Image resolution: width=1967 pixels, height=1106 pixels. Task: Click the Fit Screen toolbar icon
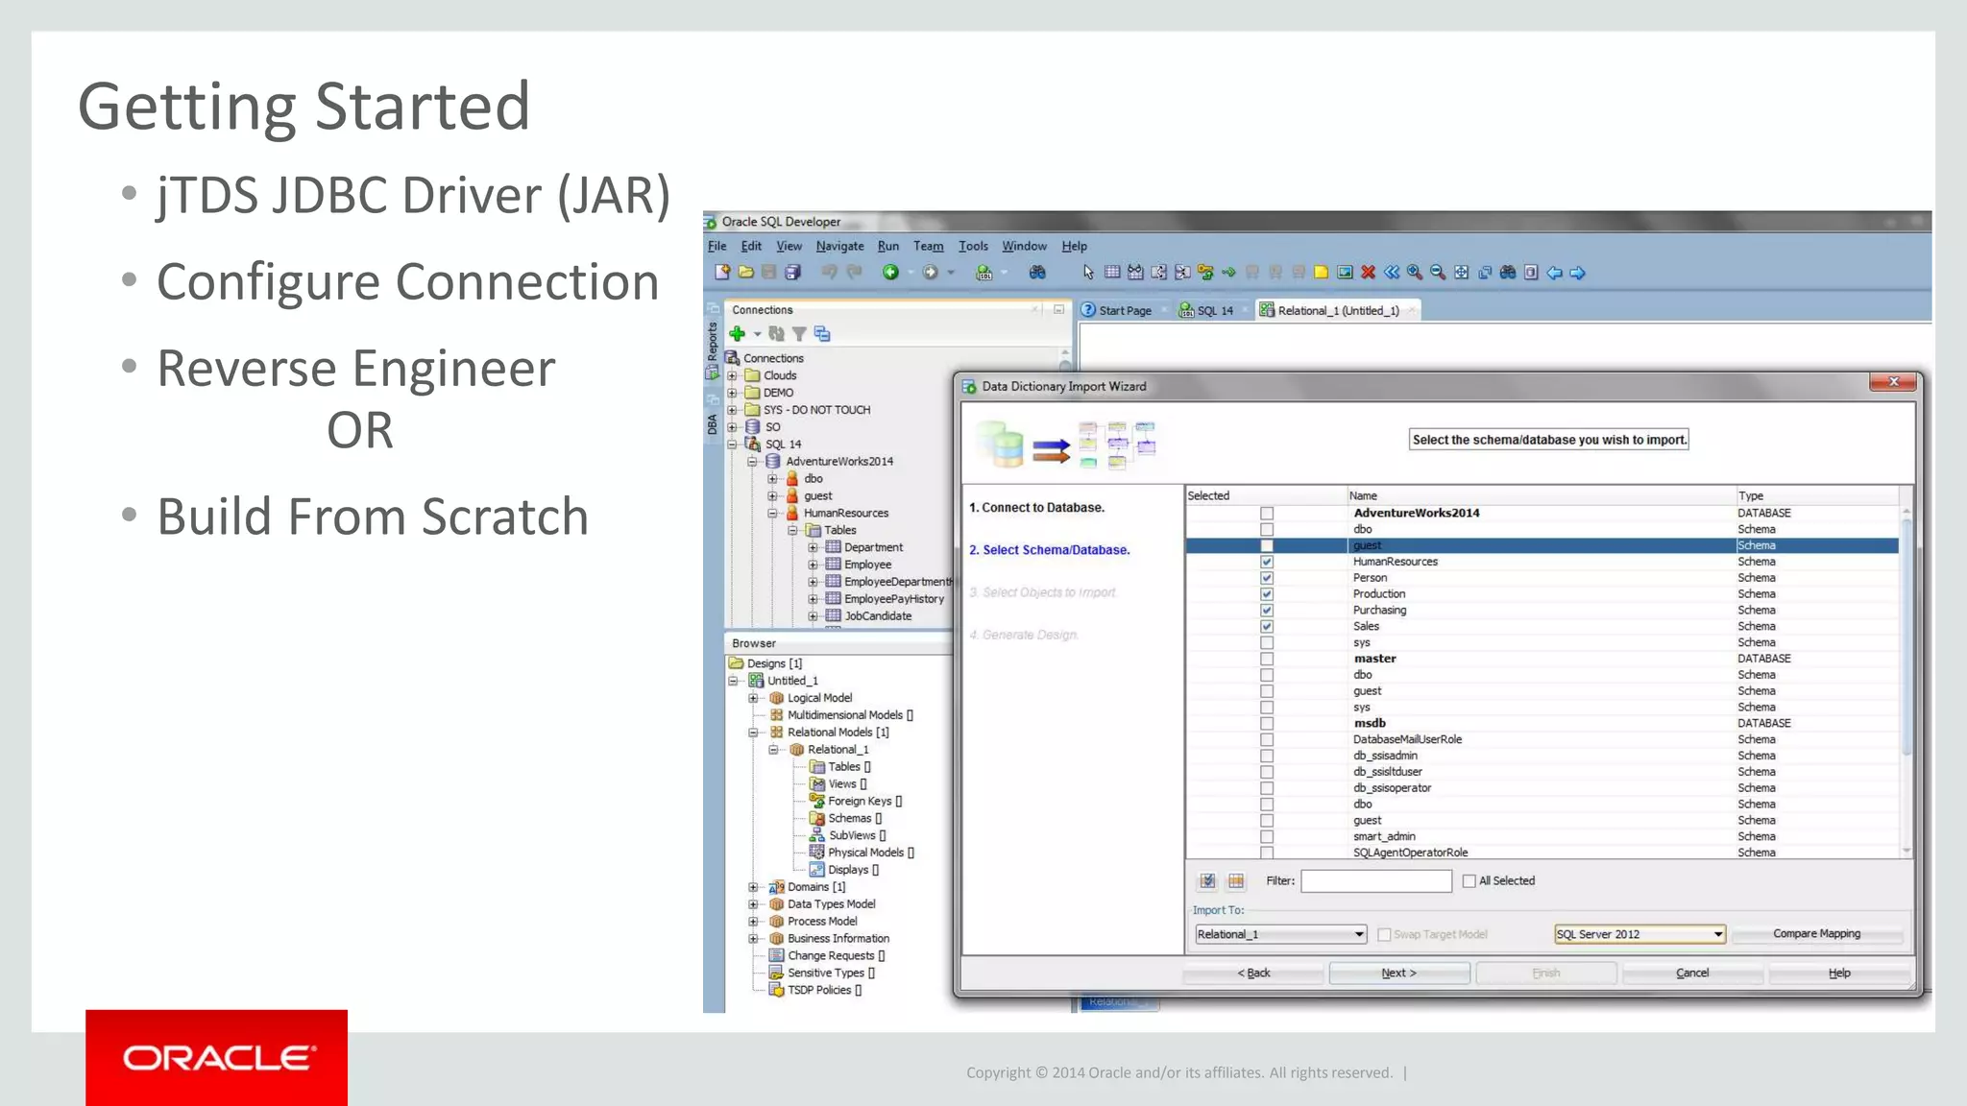pos(1461,273)
